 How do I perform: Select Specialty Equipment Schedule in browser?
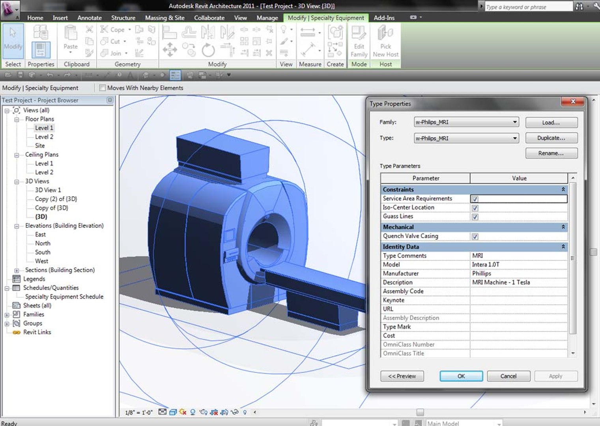click(64, 297)
